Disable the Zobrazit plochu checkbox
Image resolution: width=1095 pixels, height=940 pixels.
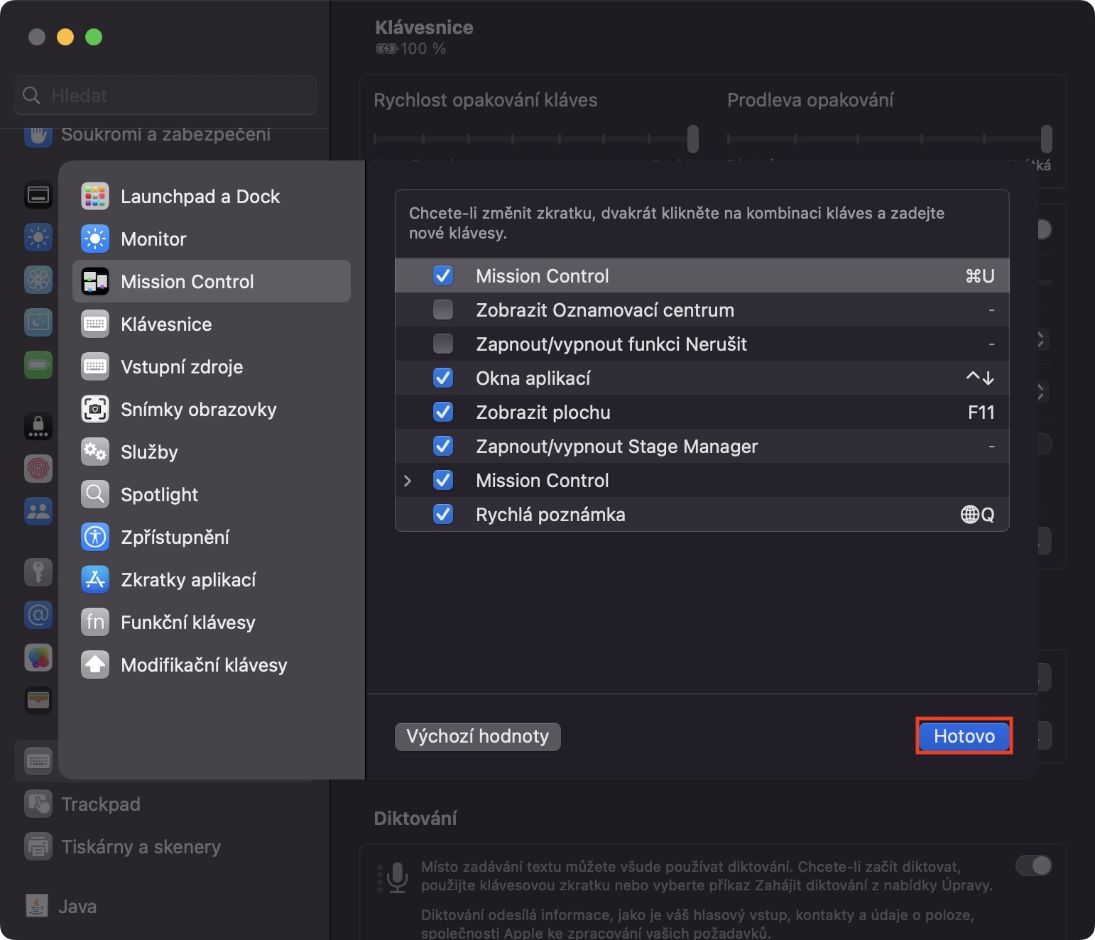pos(443,412)
